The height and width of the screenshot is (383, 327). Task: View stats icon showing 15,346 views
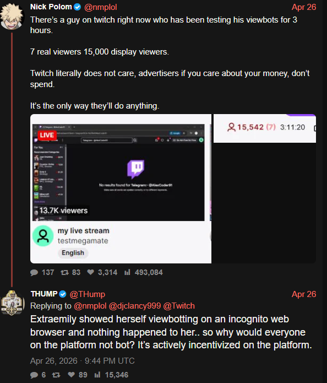pos(97,374)
